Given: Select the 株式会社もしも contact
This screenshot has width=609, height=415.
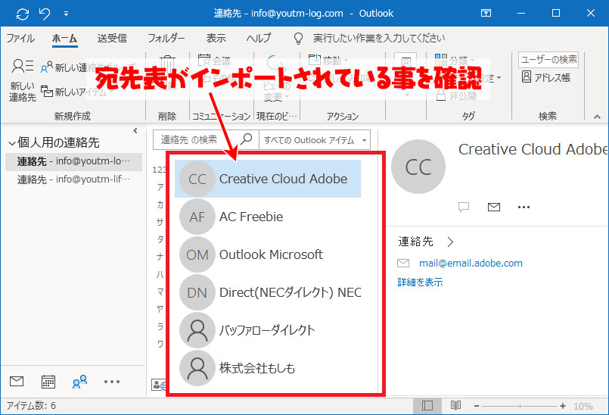Looking at the screenshot, I should (268, 367).
